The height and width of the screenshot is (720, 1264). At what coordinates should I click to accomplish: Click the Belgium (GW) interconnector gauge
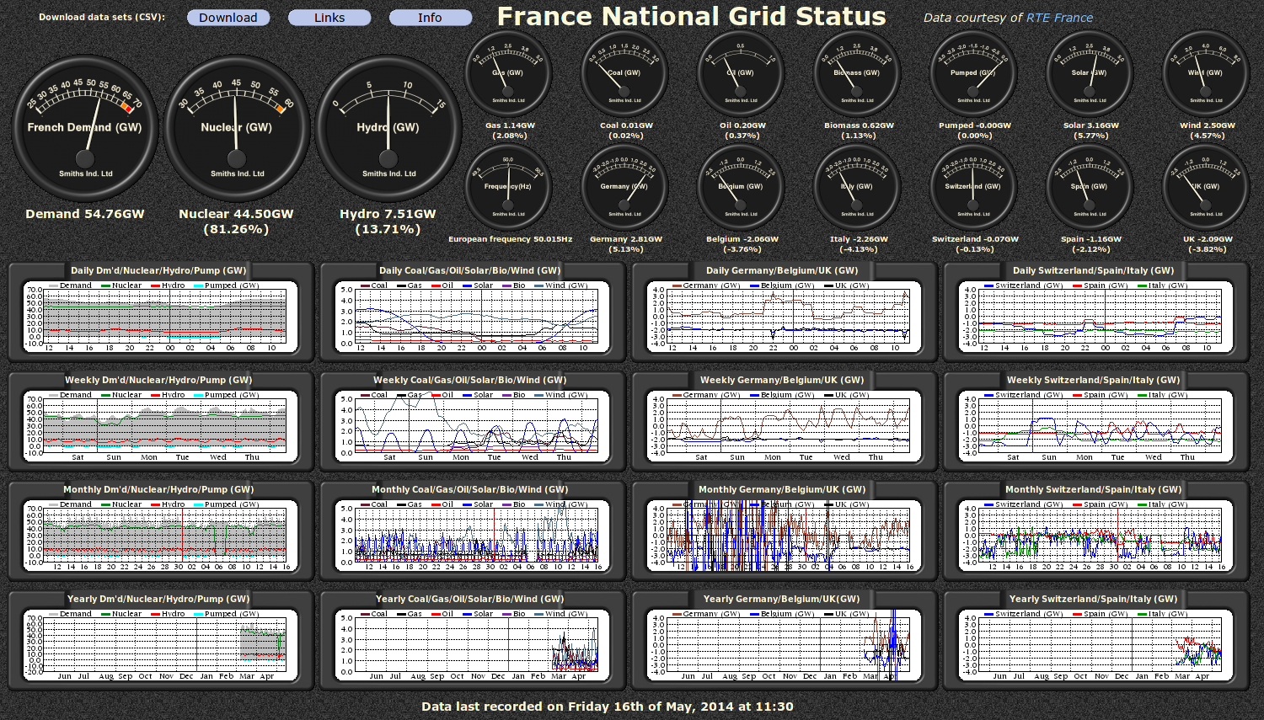[x=741, y=187]
